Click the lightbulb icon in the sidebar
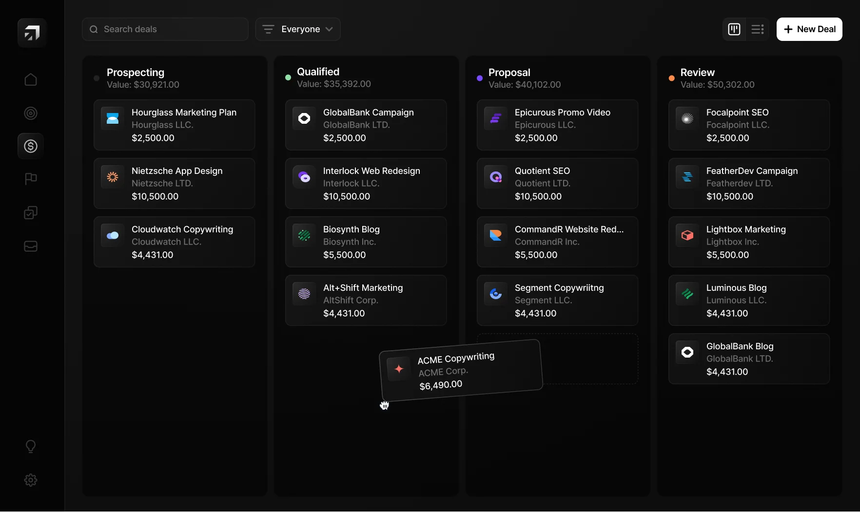Viewport: 860px width, 512px height. pyautogui.click(x=31, y=446)
